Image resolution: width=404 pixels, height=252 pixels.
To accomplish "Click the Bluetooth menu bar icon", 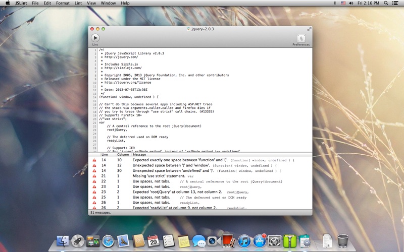I will 335,3.
